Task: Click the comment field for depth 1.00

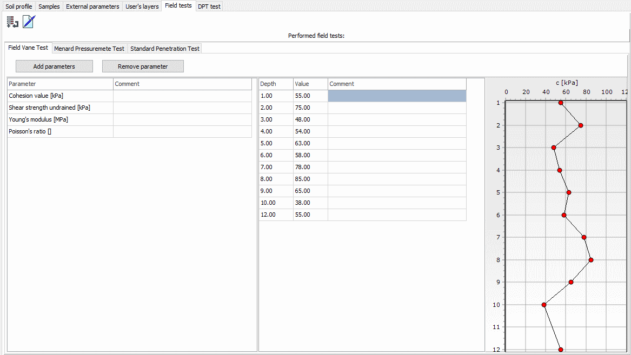Action: pos(397,96)
